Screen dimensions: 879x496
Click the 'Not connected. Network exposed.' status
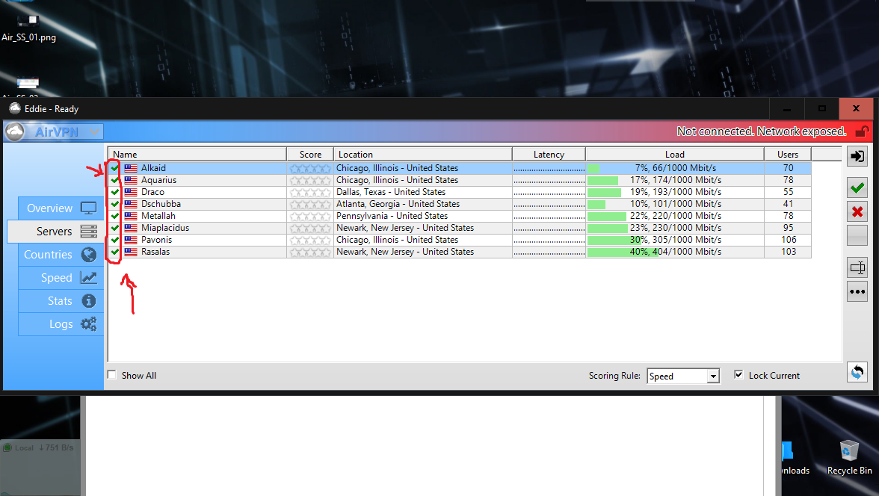pos(761,131)
